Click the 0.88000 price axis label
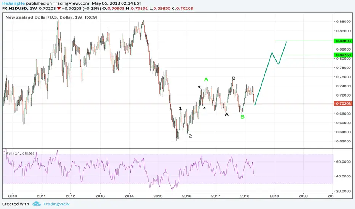The width and height of the screenshot is (355, 209). point(344,21)
